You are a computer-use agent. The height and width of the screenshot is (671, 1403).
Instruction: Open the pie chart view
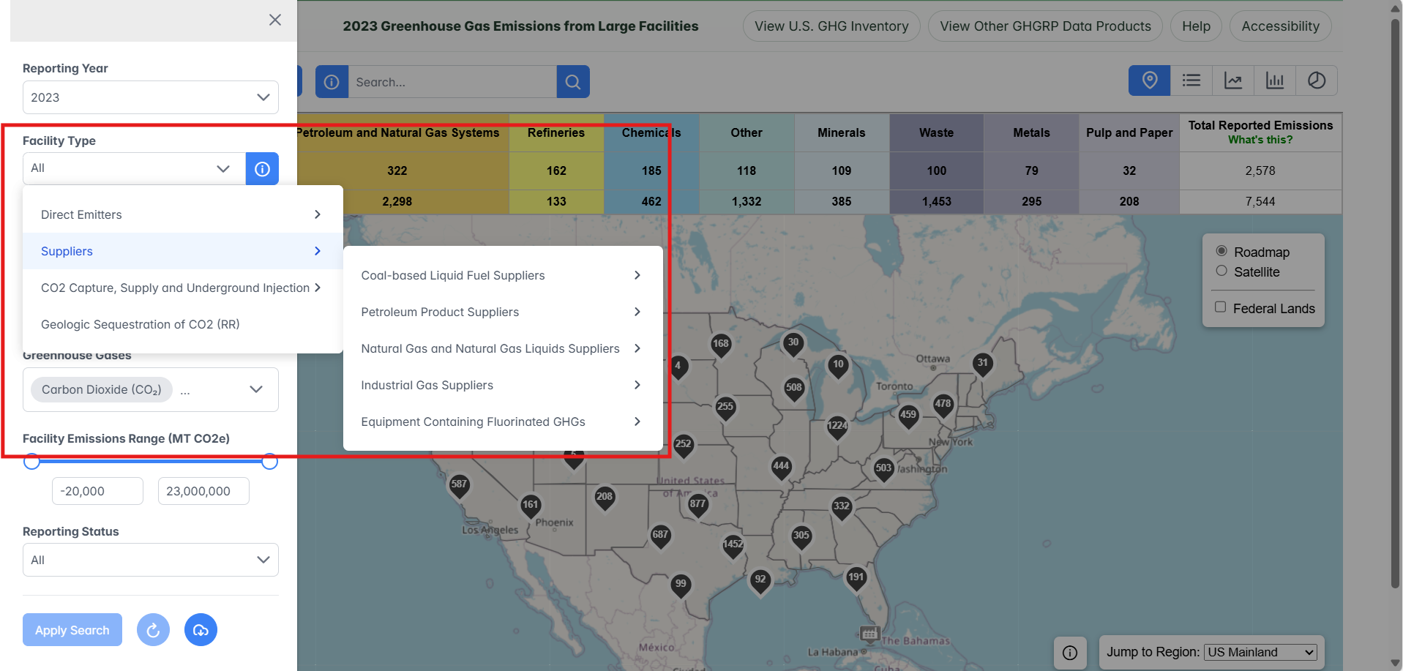[x=1316, y=80]
